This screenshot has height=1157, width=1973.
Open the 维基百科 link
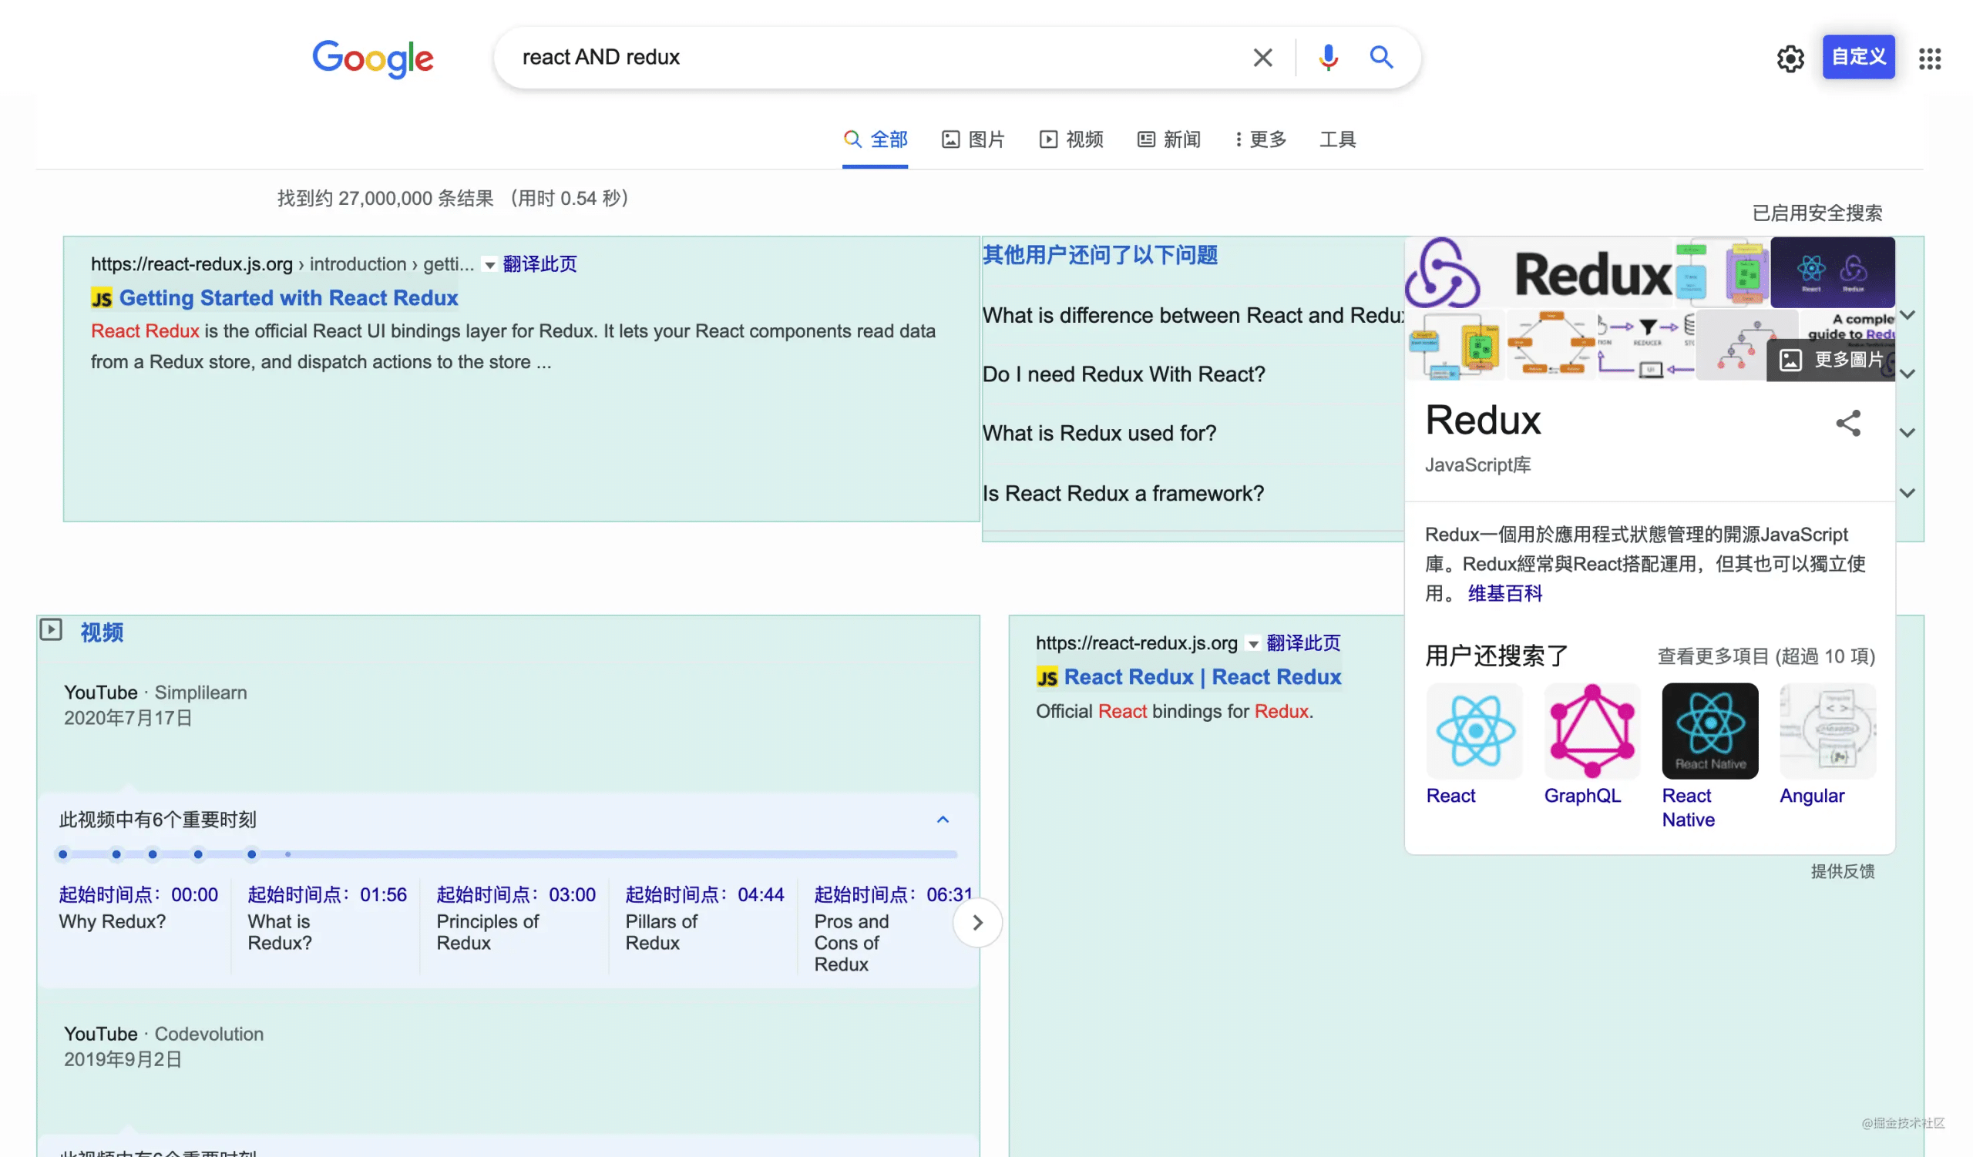(1505, 593)
